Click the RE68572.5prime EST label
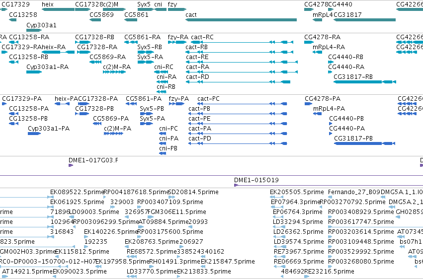Screen dimensions: 423x279 click(152, 252)
